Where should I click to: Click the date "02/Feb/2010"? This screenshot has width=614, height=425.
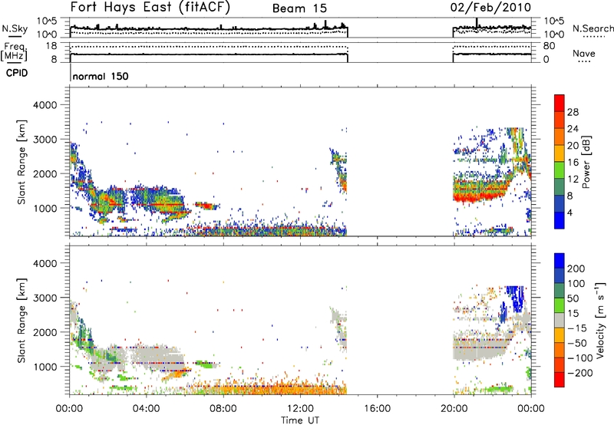click(490, 8)
